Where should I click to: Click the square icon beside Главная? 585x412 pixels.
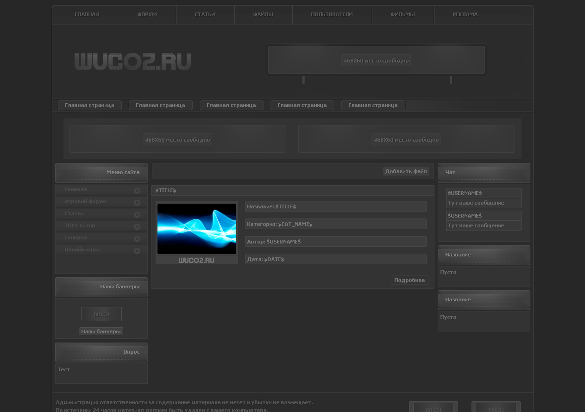(x=137, y=191)
